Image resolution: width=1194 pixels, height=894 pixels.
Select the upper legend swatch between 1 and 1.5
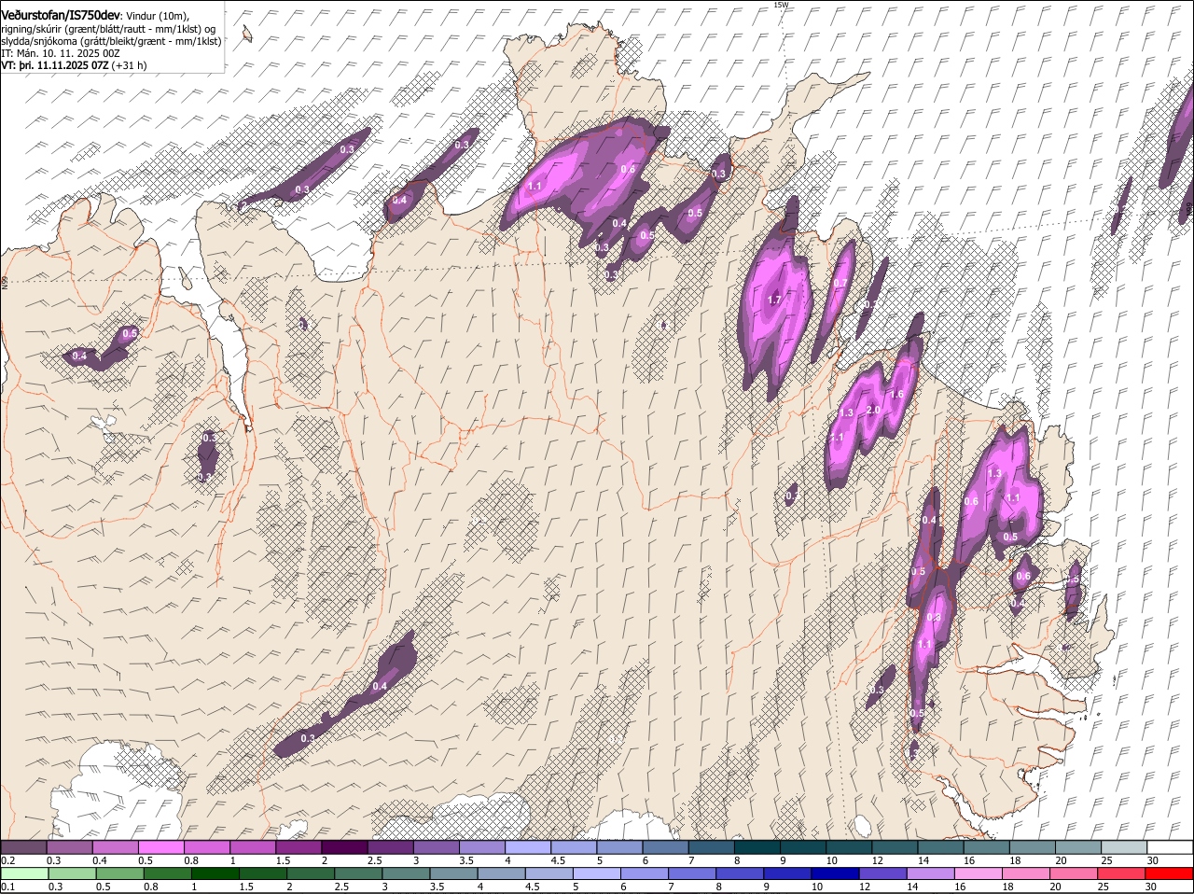point(253,846)
